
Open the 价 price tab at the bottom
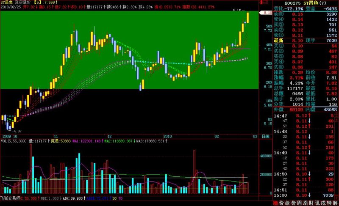click(281, 203)
